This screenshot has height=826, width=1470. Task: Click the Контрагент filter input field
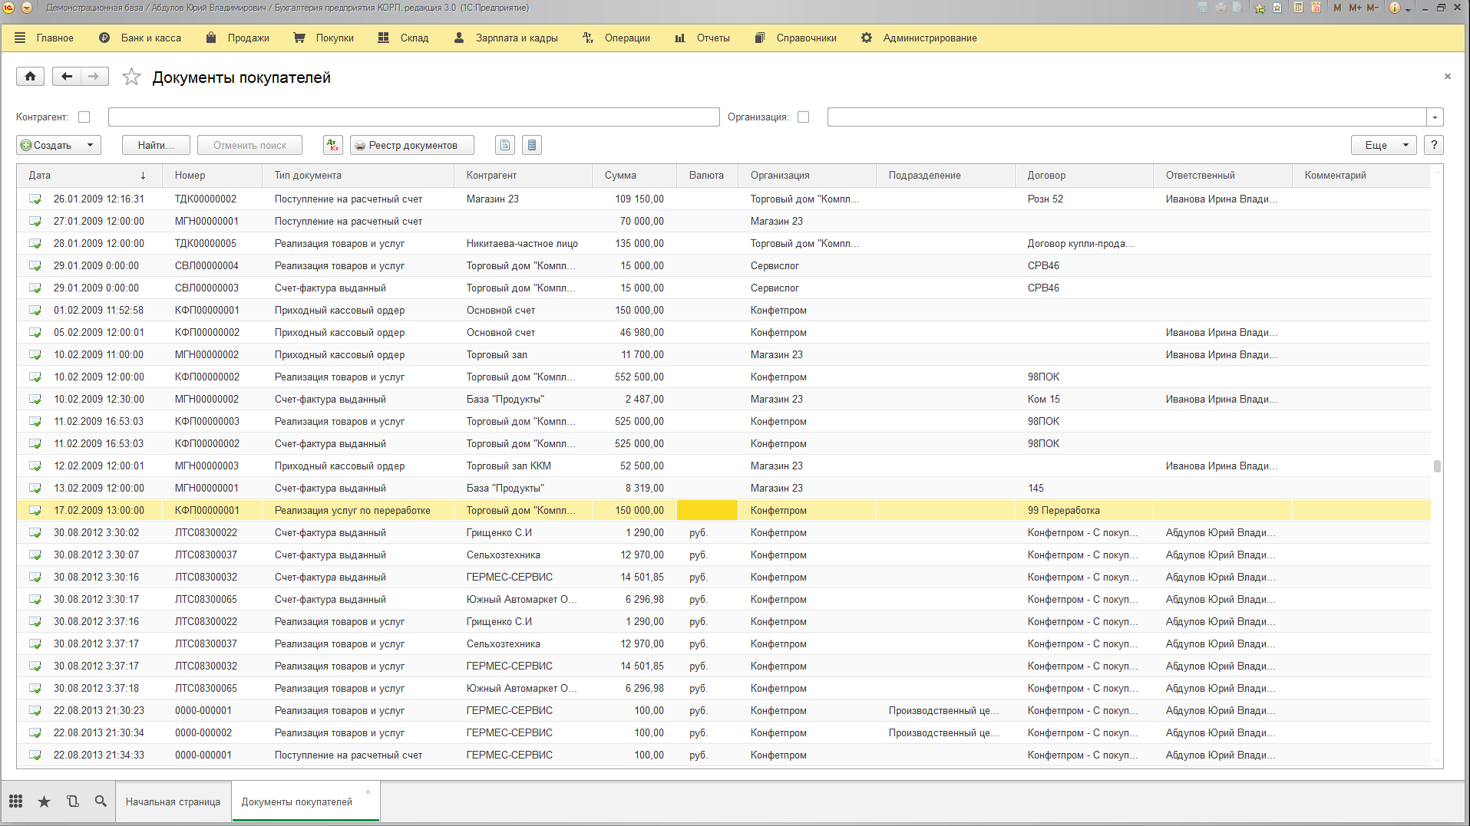[x=413, y=117]
